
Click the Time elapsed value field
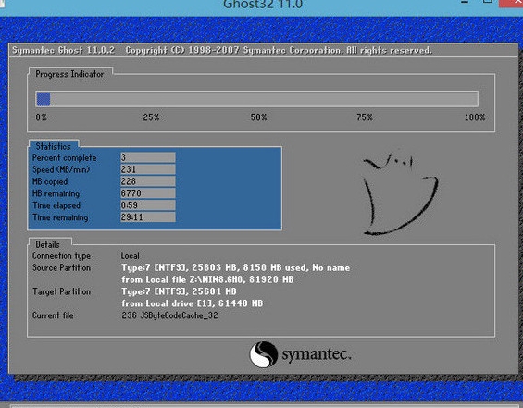tap(148, 205)
